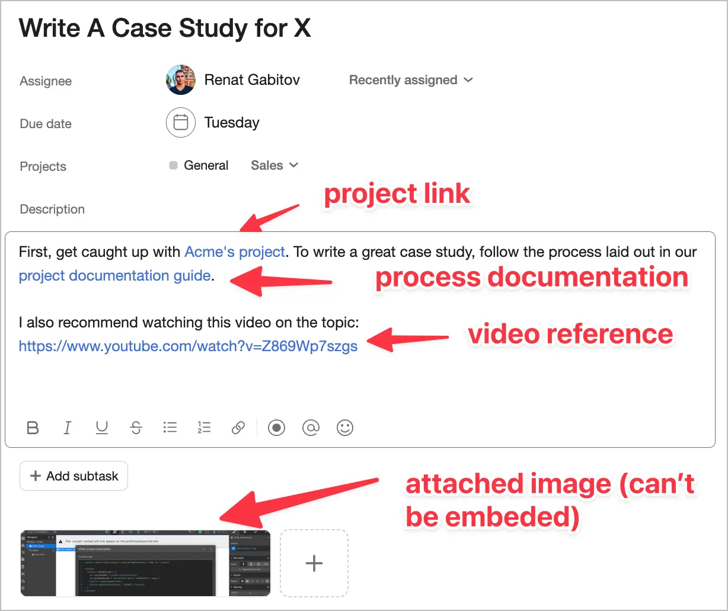Open the emoji picker
Image resolution: width=728 pixels, height=611 pixels.
click(344, 428)
